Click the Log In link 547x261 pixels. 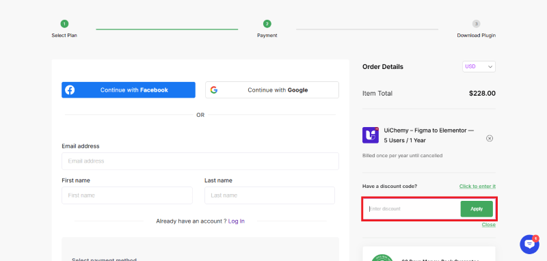point(236,221)
